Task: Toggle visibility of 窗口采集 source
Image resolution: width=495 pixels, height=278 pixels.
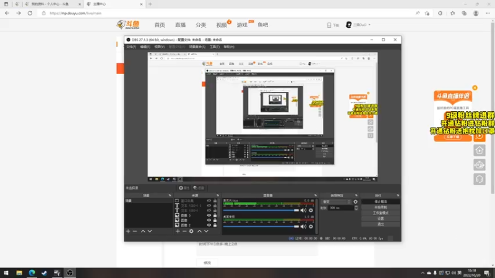Action: (x=209, y=200)
